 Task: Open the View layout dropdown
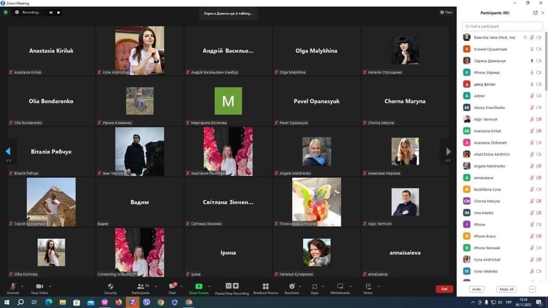pos(446,12)
